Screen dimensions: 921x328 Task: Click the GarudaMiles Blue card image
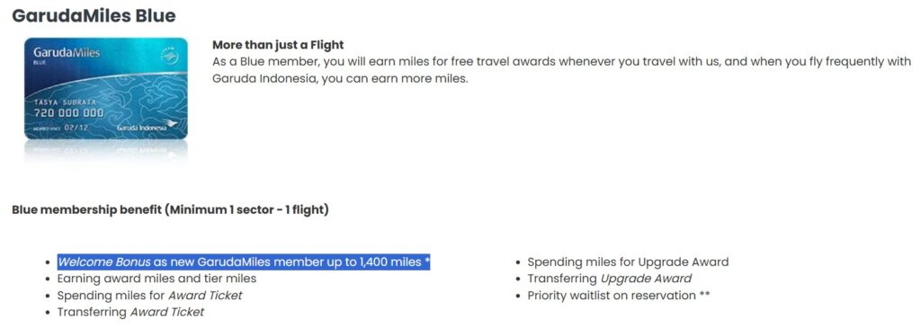point(106,89)
